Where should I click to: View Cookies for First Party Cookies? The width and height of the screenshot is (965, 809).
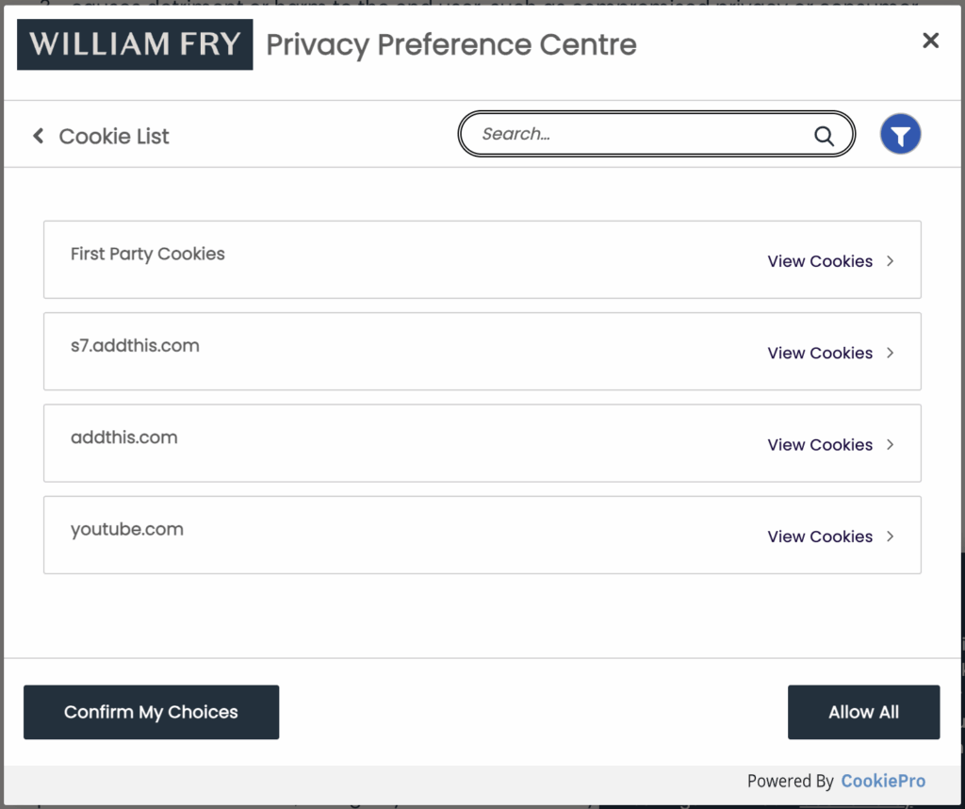click(820, 261)
